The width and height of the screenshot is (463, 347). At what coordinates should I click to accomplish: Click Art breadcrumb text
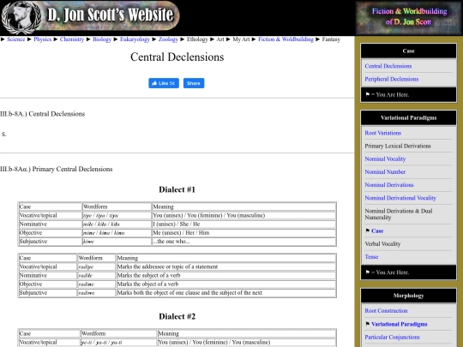tap(220, 39)
